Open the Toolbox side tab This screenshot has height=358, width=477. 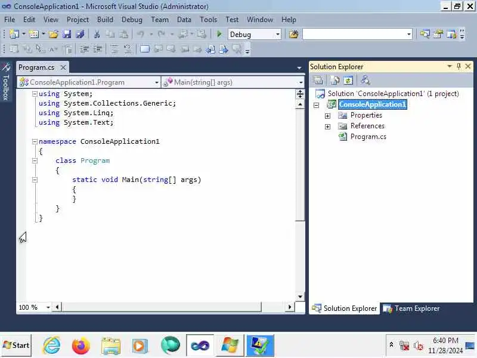click(x=5, y=82)
